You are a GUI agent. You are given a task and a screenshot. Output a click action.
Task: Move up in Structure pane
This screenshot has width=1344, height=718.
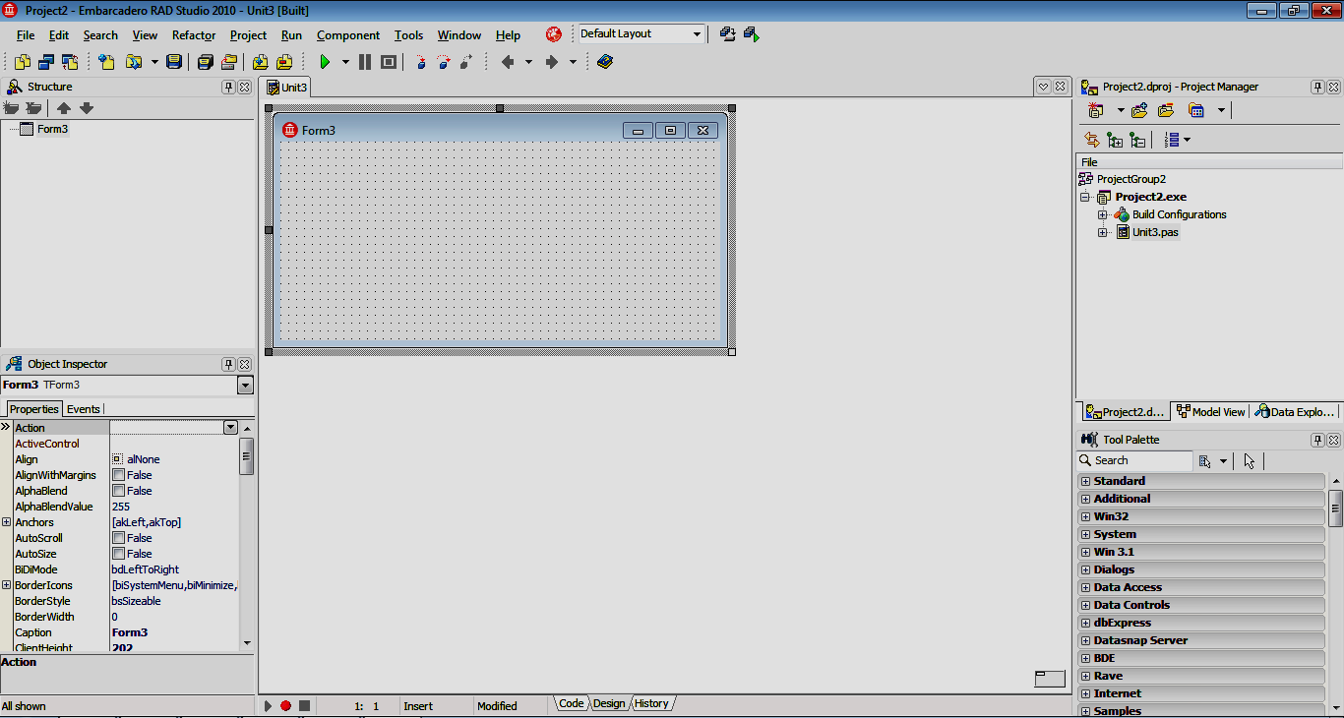coord(64,108)
